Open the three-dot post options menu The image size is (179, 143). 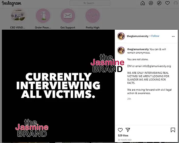coord(173,36)
